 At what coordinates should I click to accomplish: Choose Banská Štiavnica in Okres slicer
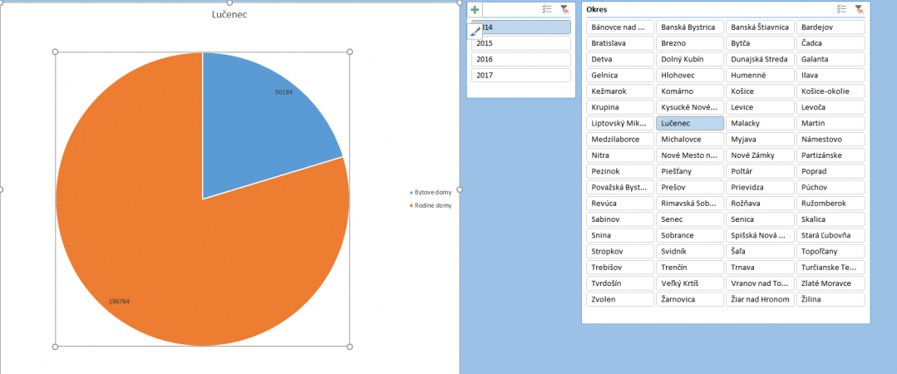click(760, 27)
